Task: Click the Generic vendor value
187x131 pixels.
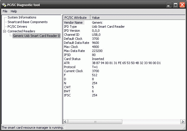Action: (x=97, y=23)
